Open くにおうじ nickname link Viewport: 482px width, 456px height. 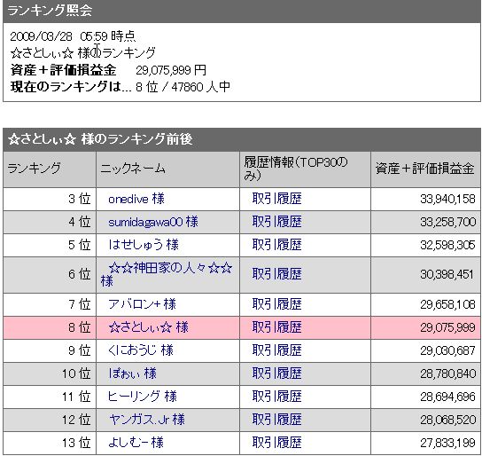(141, 350)
